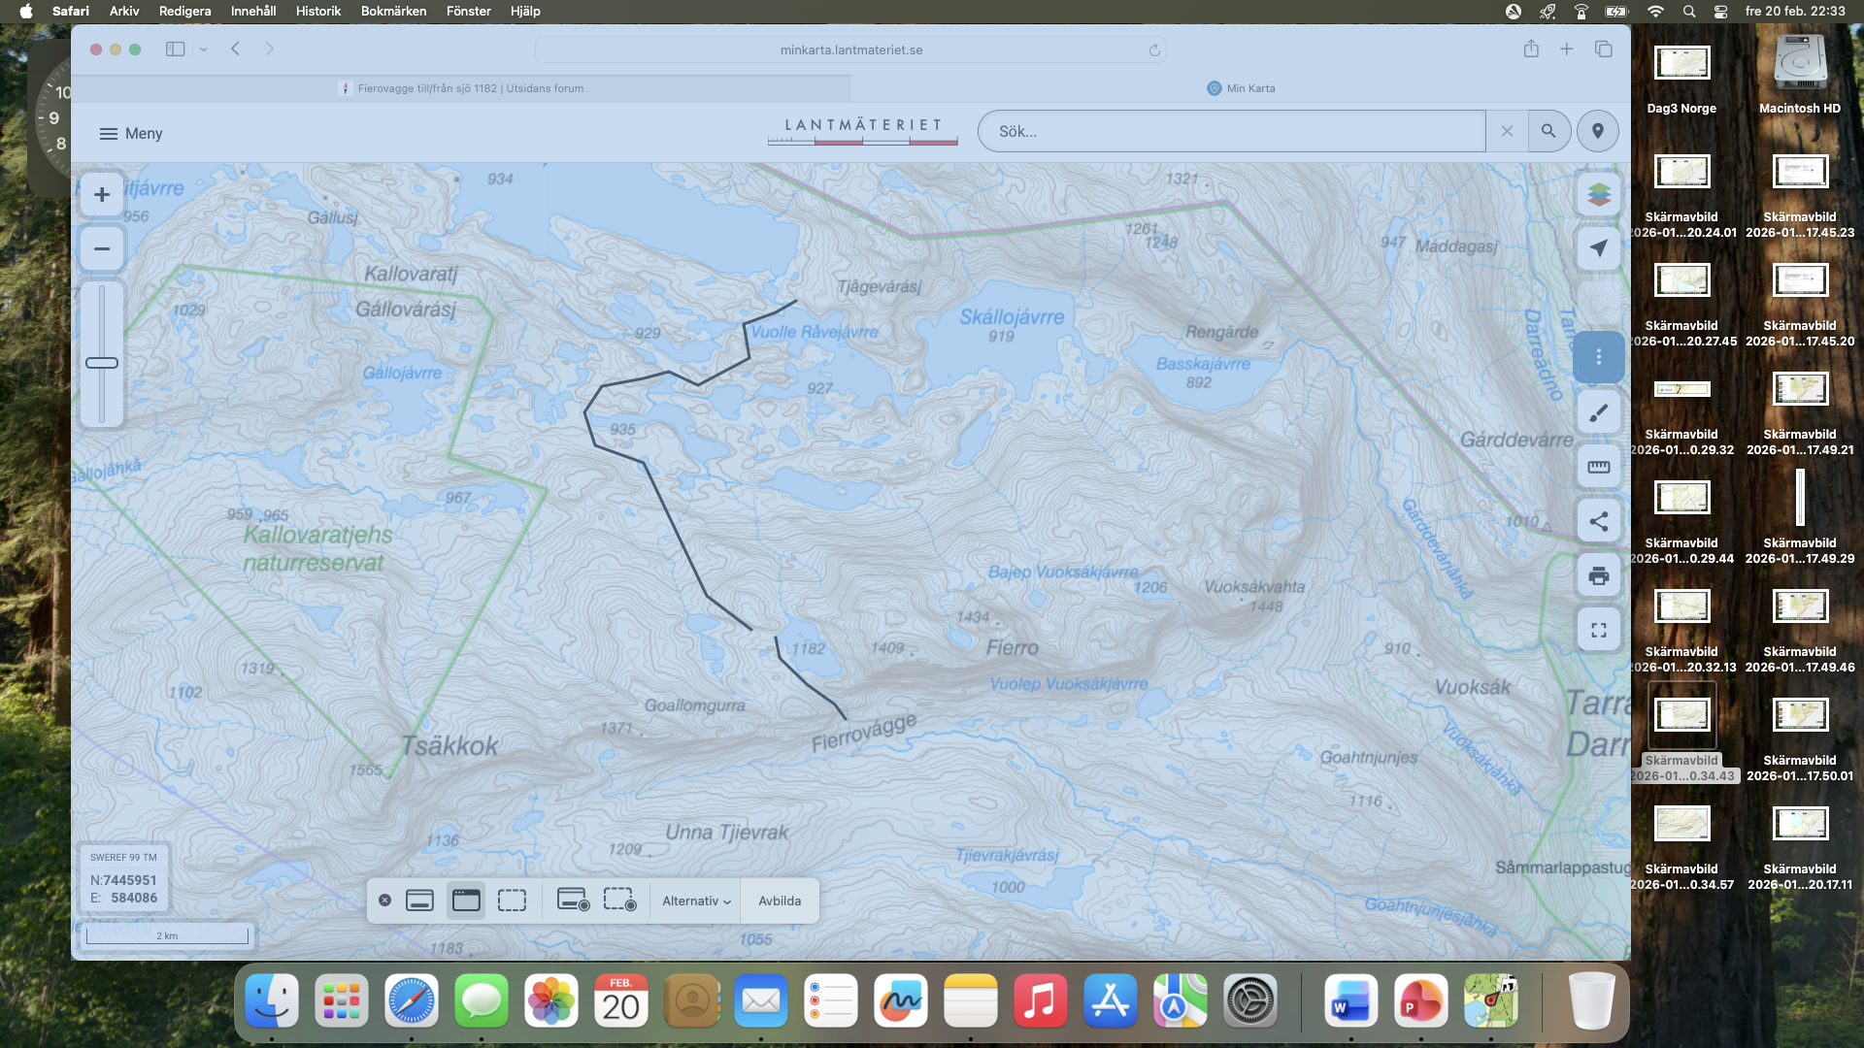Viewport: 1864px width, 1048px height.
Task: Open the Meny hamburger button
Action: [x=131, y=134]
